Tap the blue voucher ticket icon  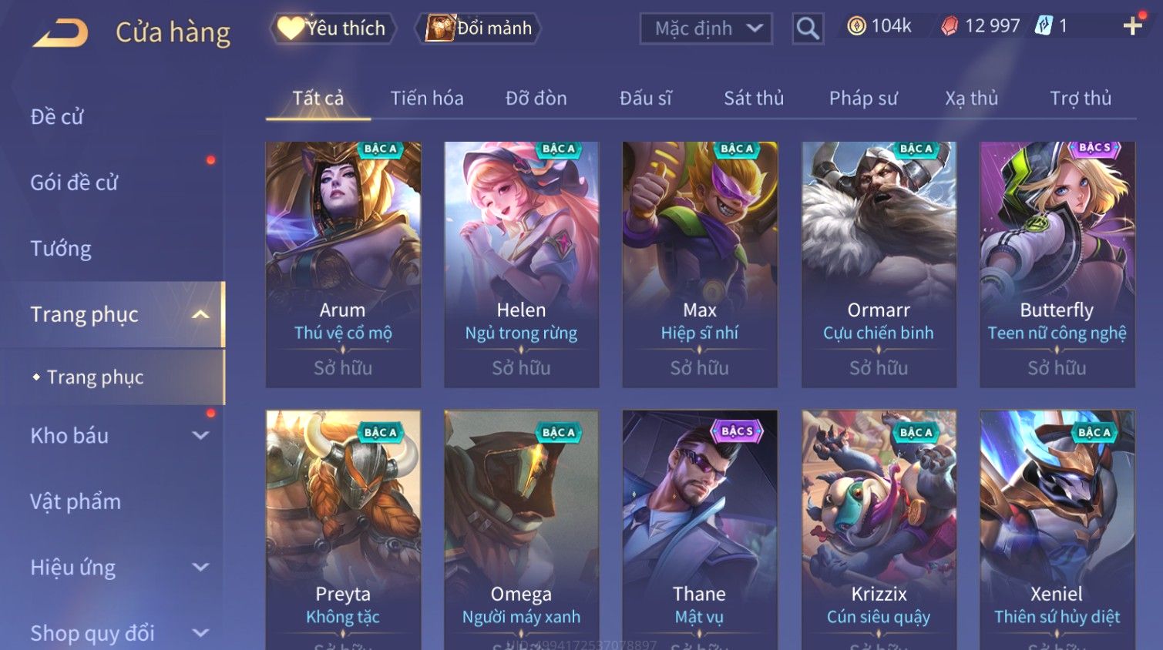click(1044, 25)
